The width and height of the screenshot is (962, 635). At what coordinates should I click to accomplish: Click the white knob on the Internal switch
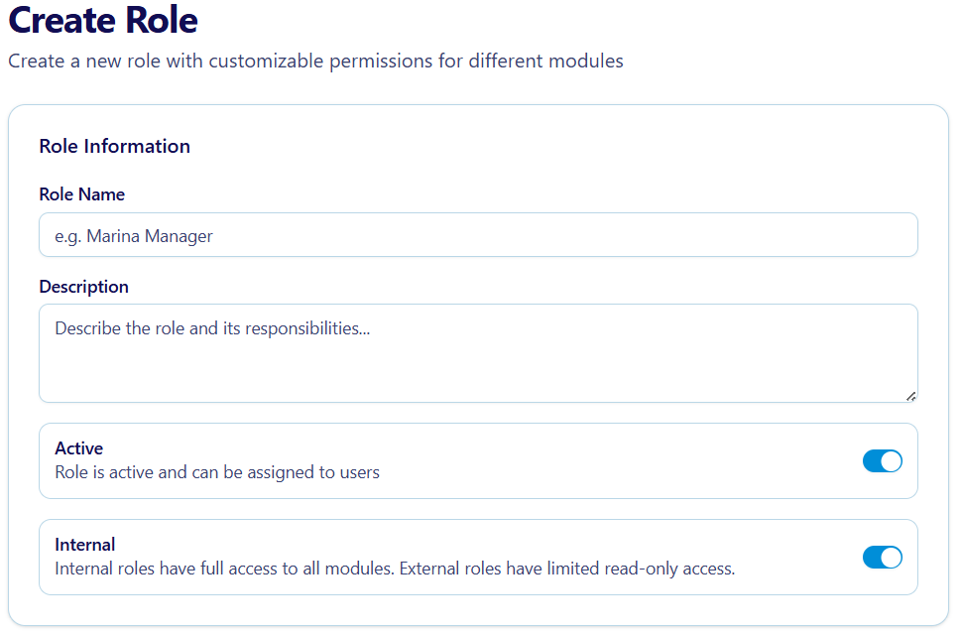coord(891,558)
